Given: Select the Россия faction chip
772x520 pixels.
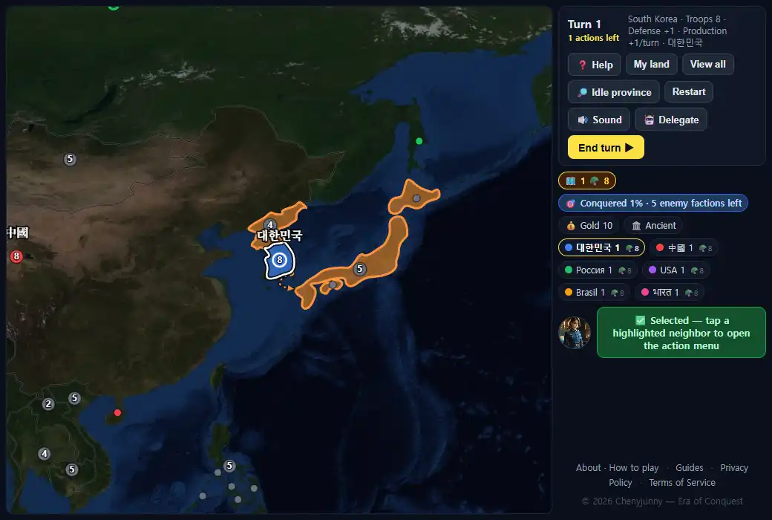Looking at the screenshot, I should click(x=598, y=270).
